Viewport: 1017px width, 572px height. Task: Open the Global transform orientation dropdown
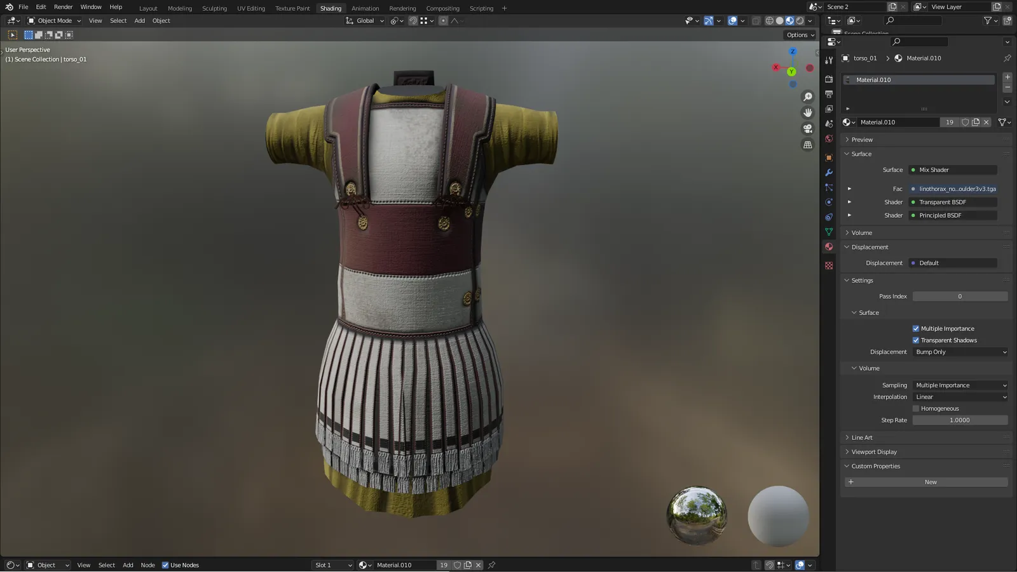pyautogui.click(x=365, y=20)
